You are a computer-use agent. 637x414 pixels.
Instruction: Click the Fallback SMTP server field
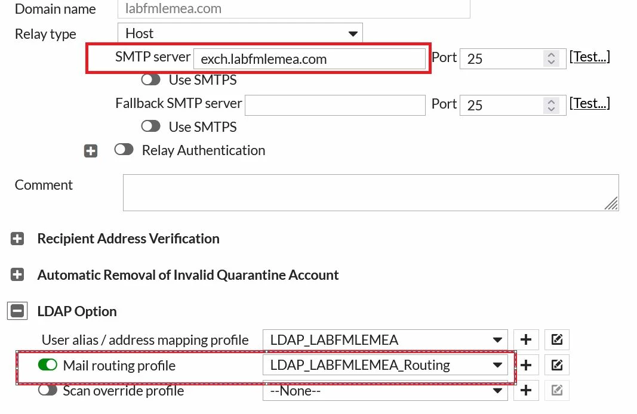[x=335, y=105]
